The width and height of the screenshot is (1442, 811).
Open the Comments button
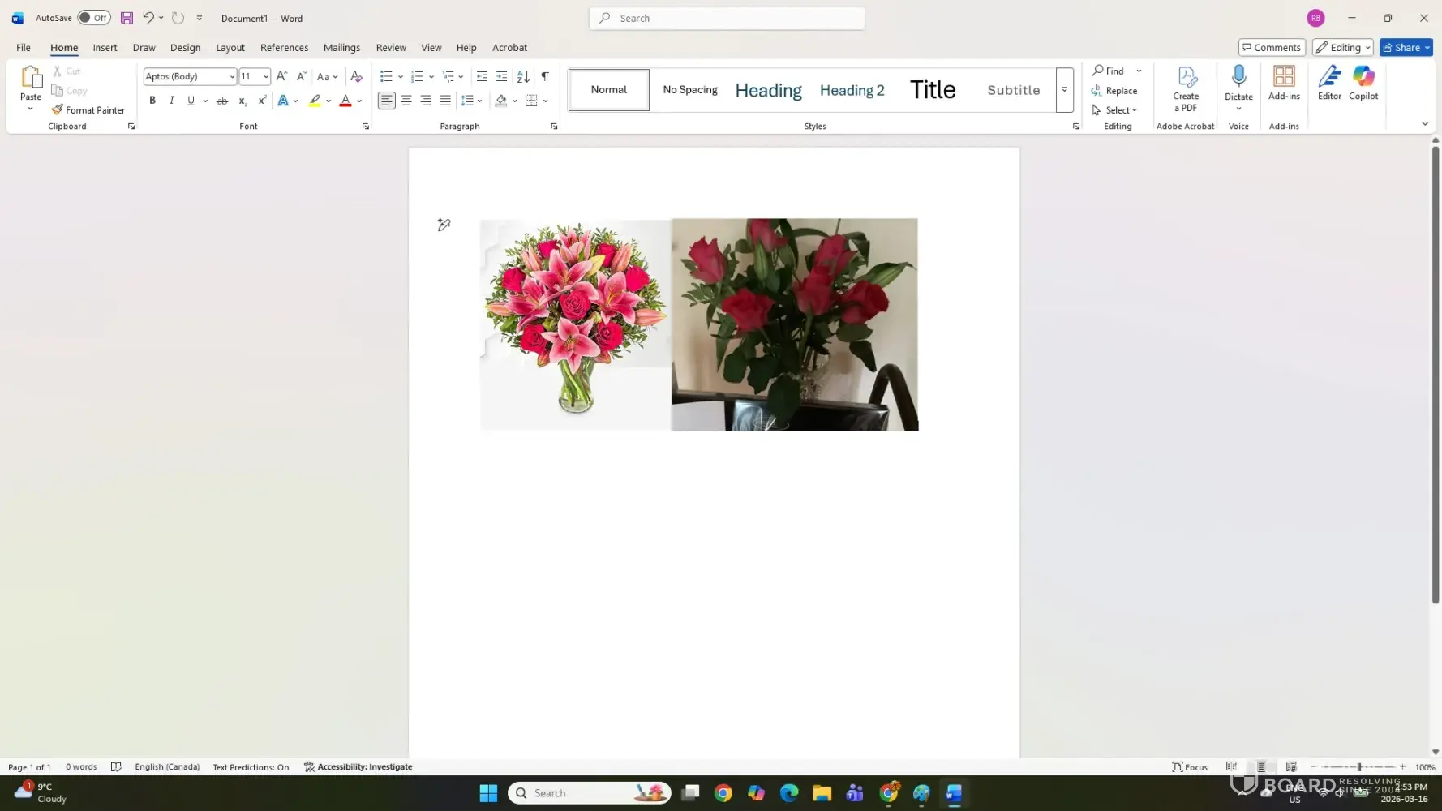[x=1271, y=47]
